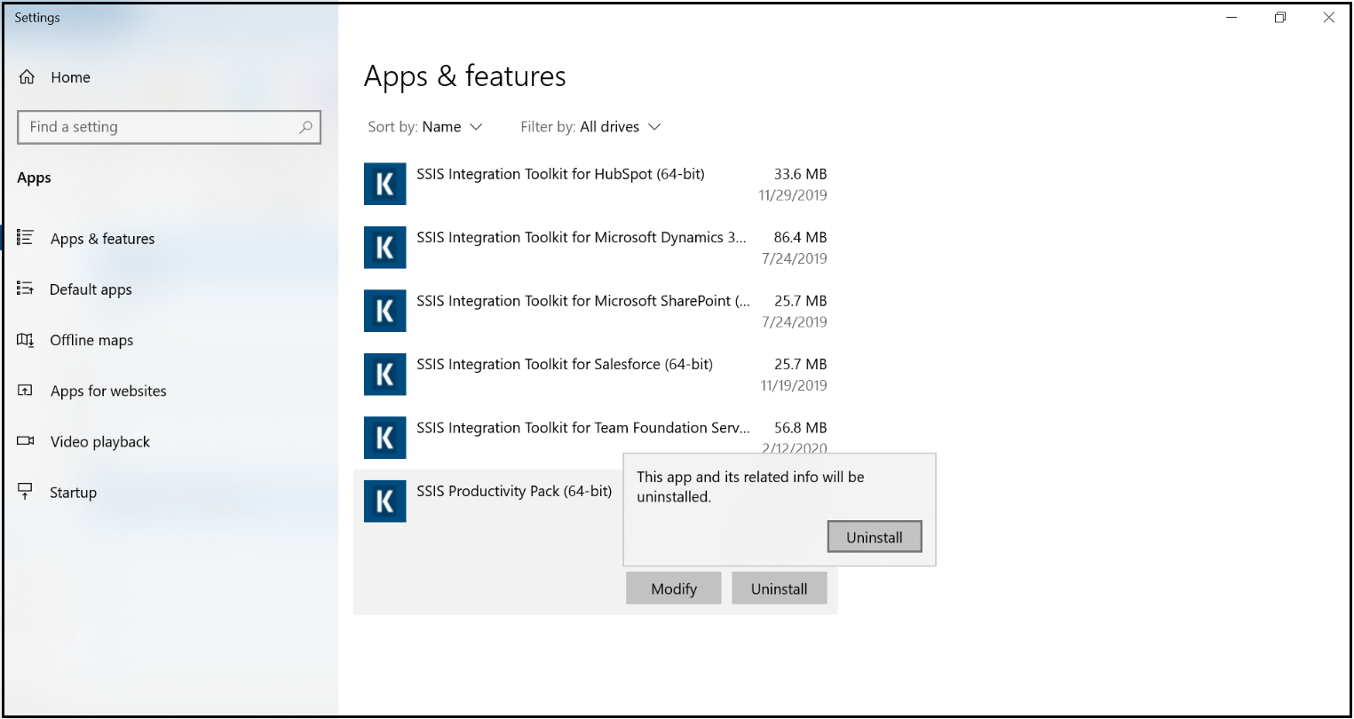Click the 33.6 MB size value
The width and height of the screenshot is (1354, 719).
(800, 174)
